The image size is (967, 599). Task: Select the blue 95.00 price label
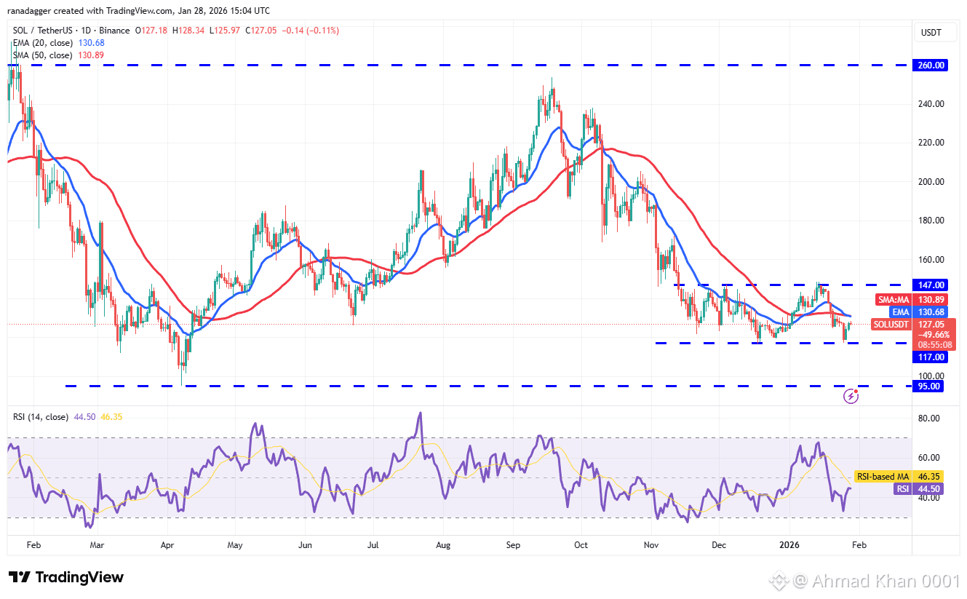[928, 386]
